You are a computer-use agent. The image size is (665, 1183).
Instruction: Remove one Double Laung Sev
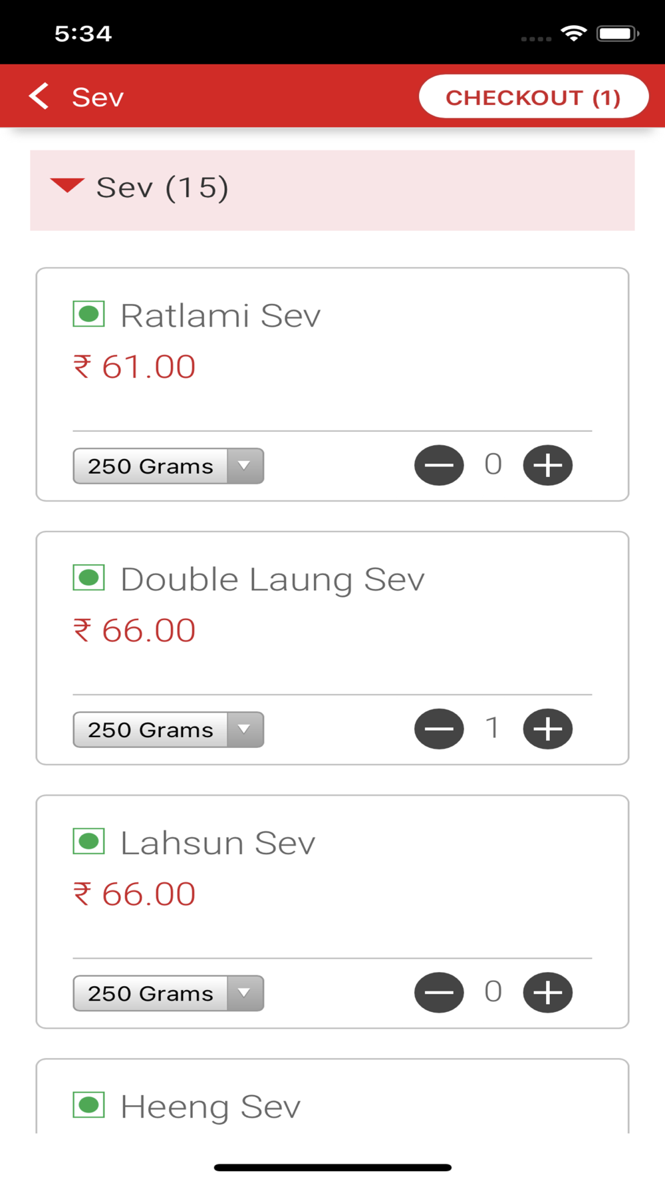click(439, 729)
